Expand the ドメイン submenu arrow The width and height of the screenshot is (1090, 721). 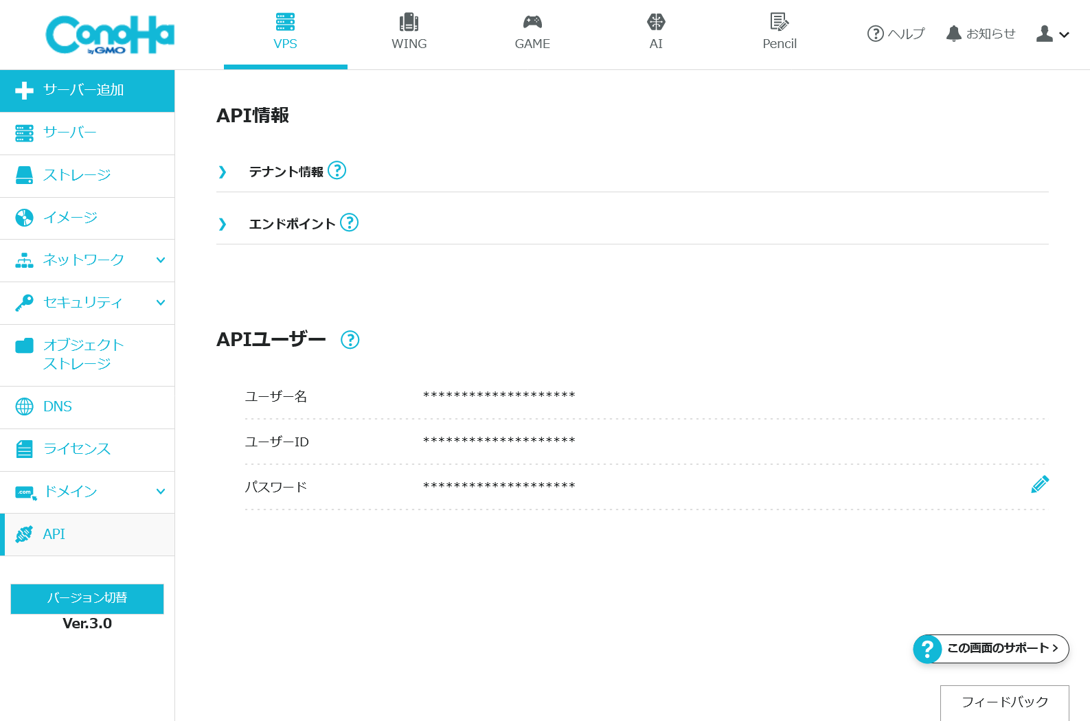[161, 492]
